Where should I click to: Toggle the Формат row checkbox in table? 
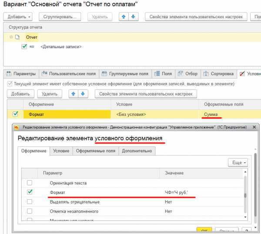click(15, 114)
